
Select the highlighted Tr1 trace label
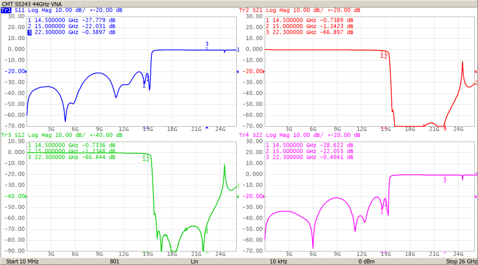point(7,10)
